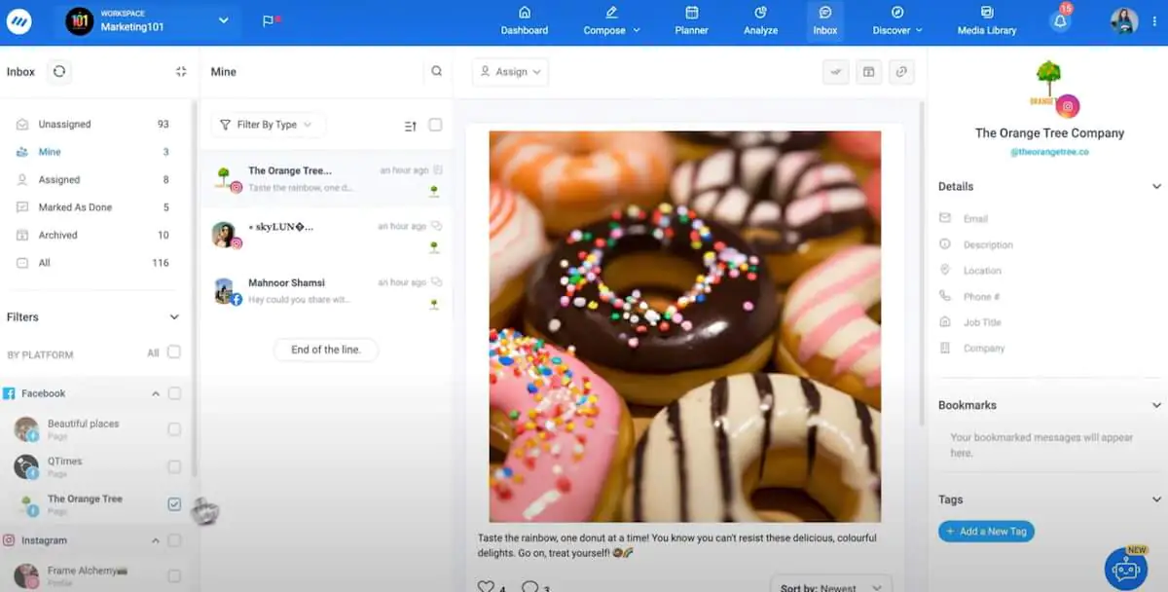
Task: Tick the select-all checkbox in conversation list
Action: coord(435,125)
